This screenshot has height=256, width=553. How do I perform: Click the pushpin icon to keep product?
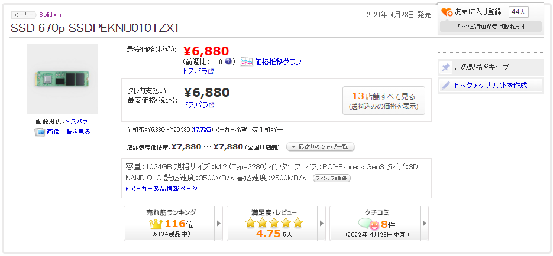point(446,67)
